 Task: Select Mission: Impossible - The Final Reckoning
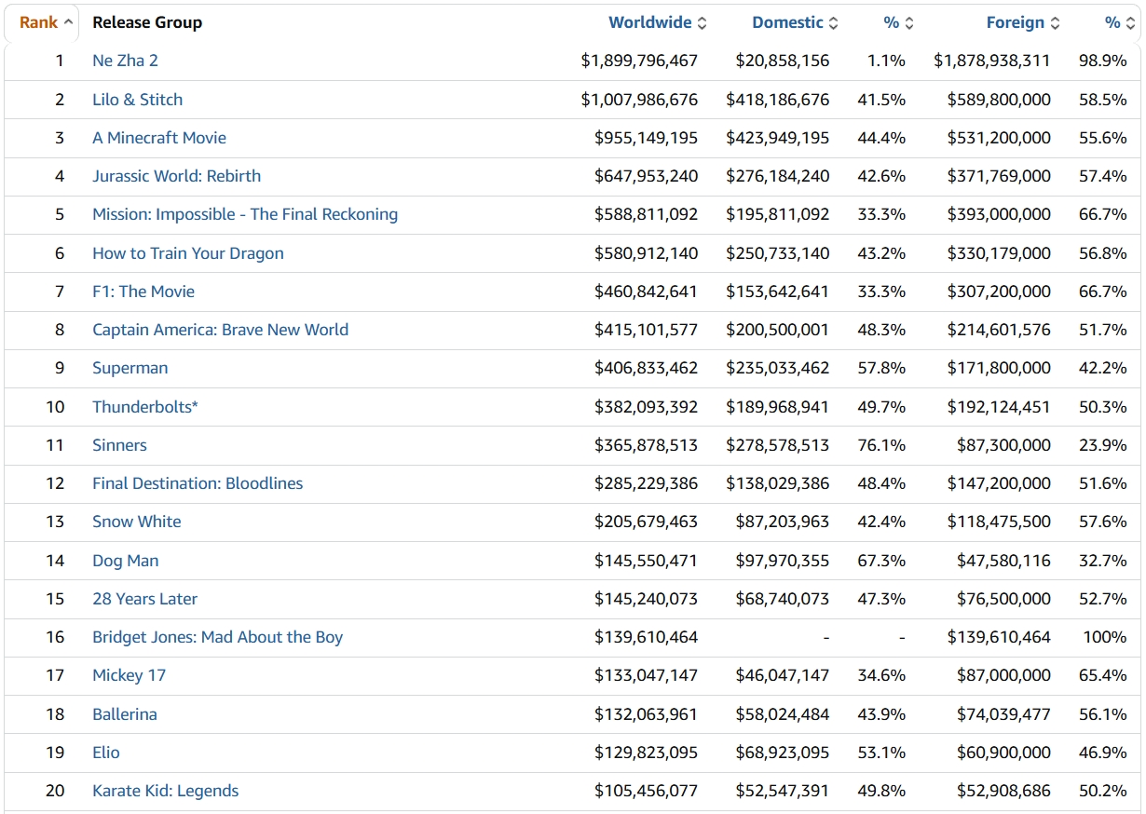pos(245,214)
